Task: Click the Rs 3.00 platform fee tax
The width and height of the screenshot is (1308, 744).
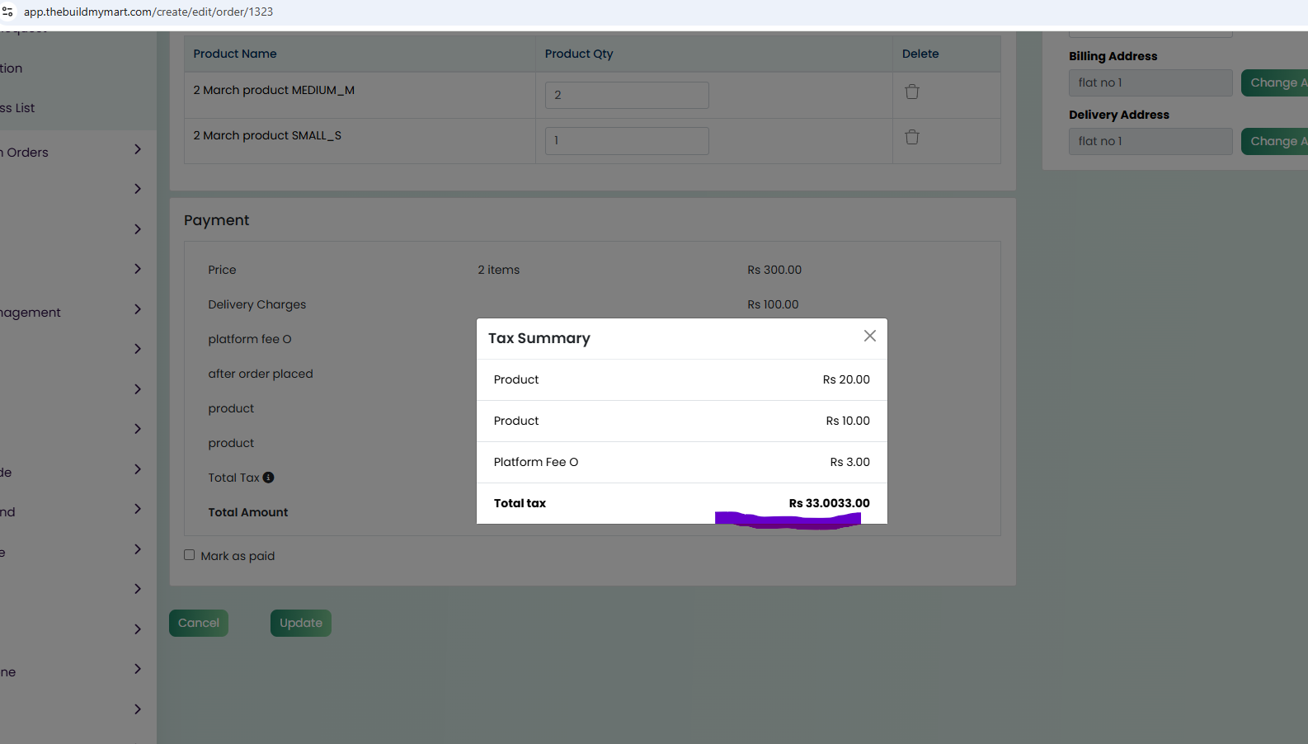Action: pos(849,462)
